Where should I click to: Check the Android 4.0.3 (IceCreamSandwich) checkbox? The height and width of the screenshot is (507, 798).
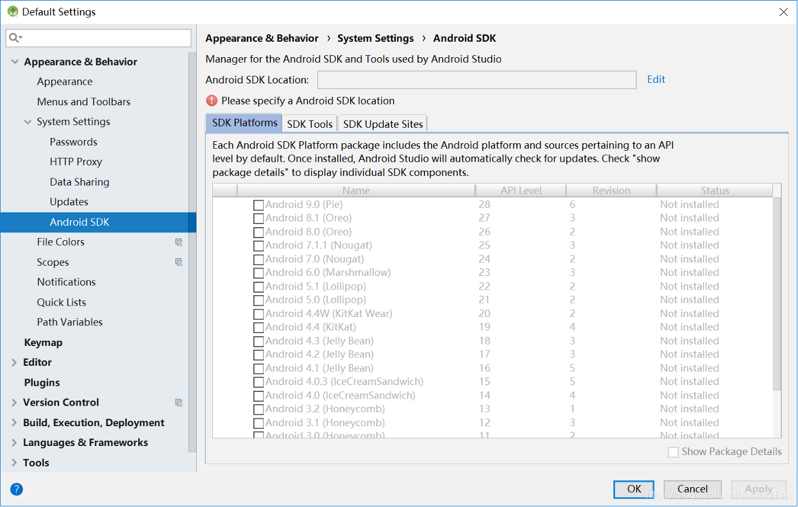(x=259, y=382)
